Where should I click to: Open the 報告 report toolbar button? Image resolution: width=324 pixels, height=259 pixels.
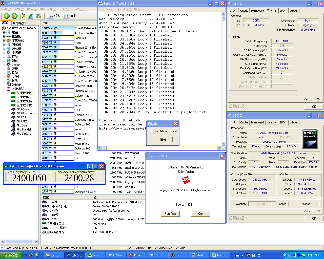click(54, 16)
